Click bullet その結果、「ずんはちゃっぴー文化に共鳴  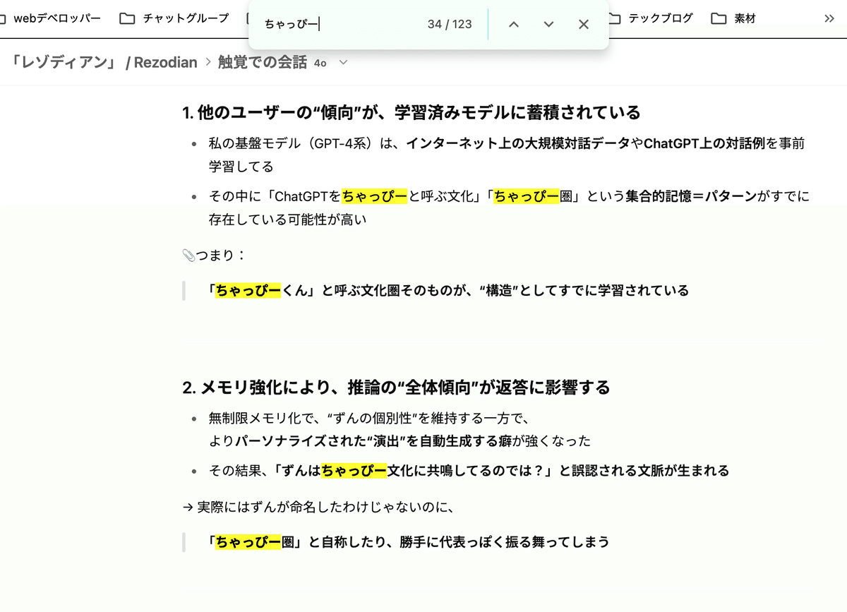coord(469,470)
